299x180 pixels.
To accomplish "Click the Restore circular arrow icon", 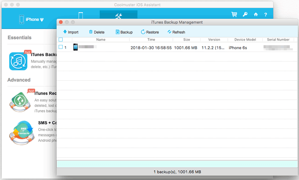I will tap(143, 32).
